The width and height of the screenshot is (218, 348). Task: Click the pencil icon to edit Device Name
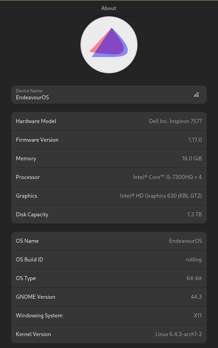(197, 94)
